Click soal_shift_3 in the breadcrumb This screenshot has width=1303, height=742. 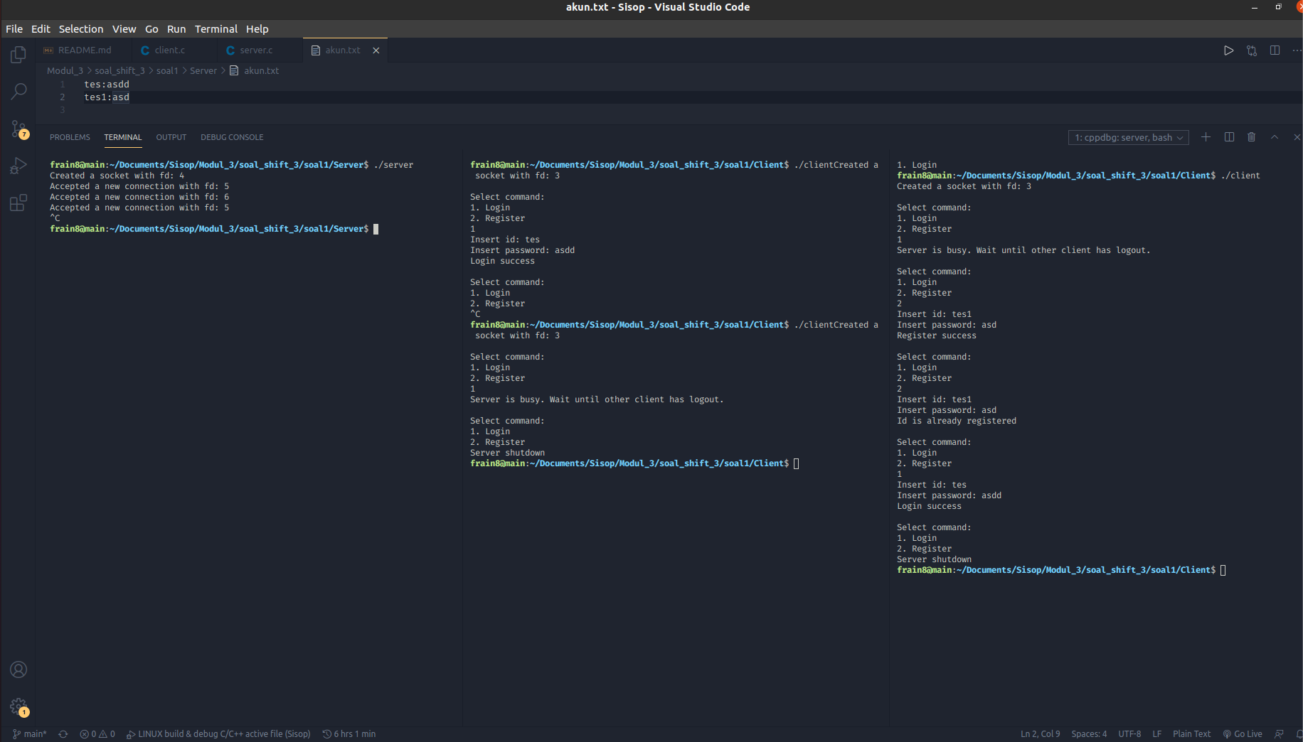(x=119, y=71)
